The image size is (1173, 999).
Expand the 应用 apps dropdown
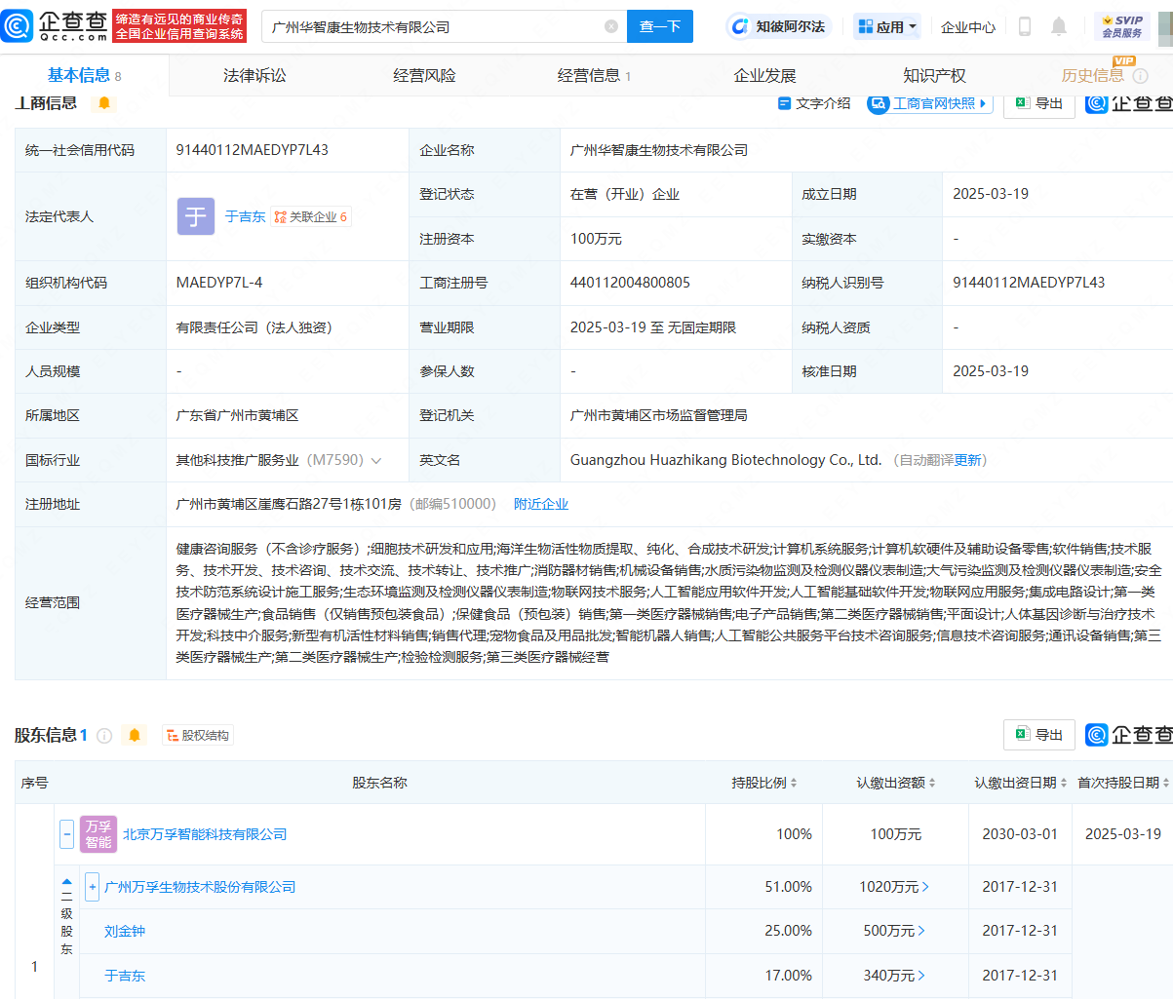pos(887,26)
